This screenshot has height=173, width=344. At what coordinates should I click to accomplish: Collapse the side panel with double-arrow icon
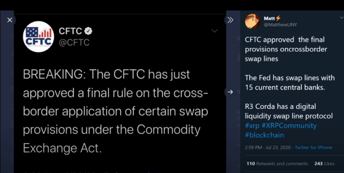tap(230, 20)
